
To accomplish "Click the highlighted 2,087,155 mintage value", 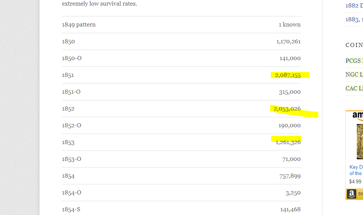I will pyautogui.click(x=288, y=75).
